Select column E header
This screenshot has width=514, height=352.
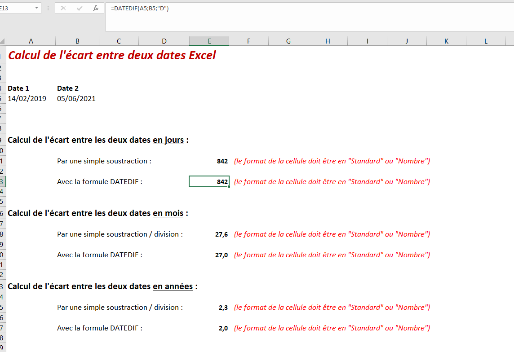(x=209, y=41)
